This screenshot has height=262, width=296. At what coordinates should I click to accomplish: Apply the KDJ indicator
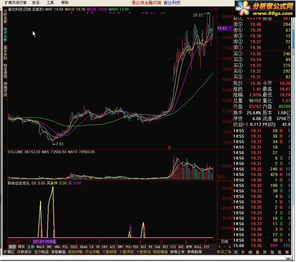coord(165,247)
